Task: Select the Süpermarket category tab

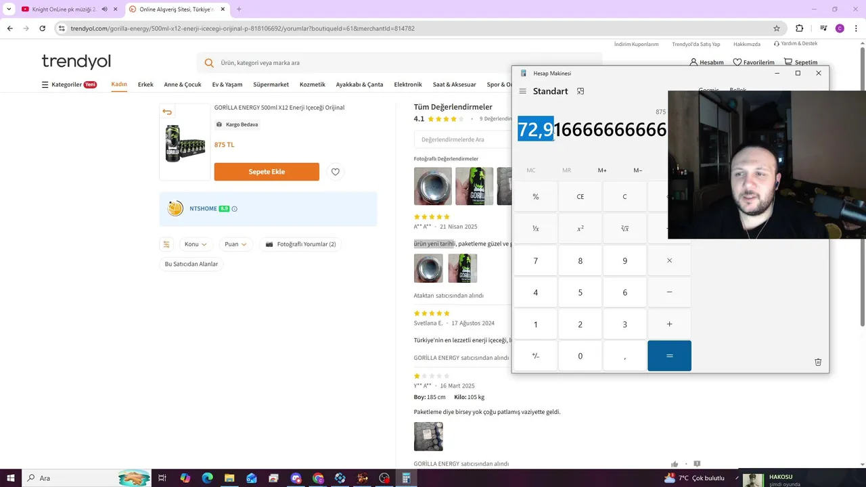Action: pyautogui.click(x=271, y=85)
